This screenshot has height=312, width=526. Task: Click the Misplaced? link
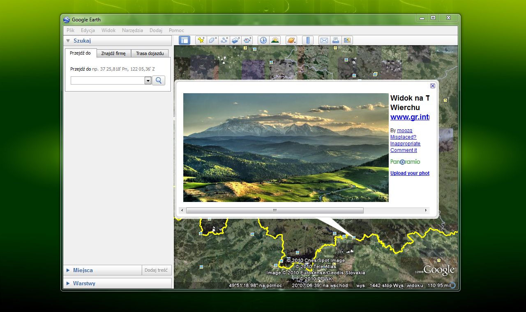[x=403, y=137]
